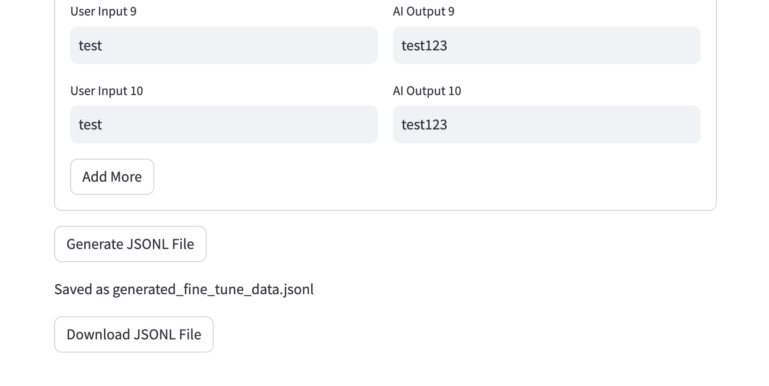Save generated_fine_tune_data.jsonl via the Download button
The image size is (769, 386).
[134, 334]
